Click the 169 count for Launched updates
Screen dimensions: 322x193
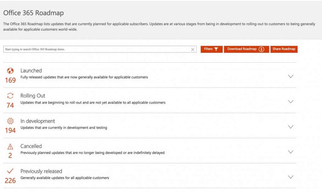pos(10,80)
